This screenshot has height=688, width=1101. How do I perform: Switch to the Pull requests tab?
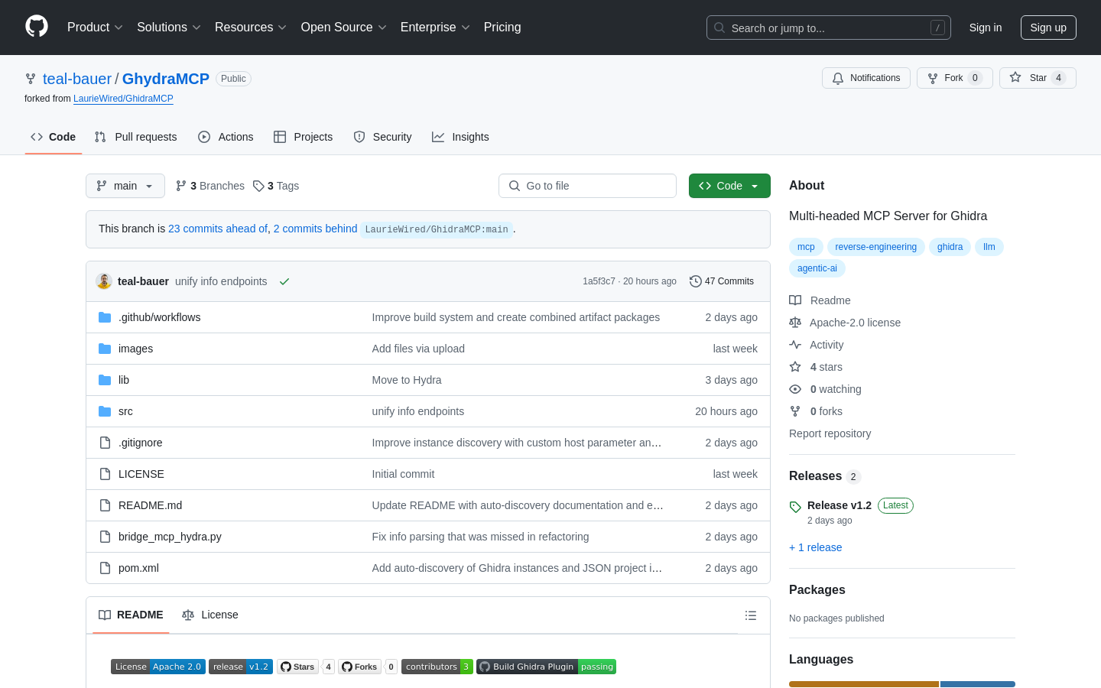136,137
